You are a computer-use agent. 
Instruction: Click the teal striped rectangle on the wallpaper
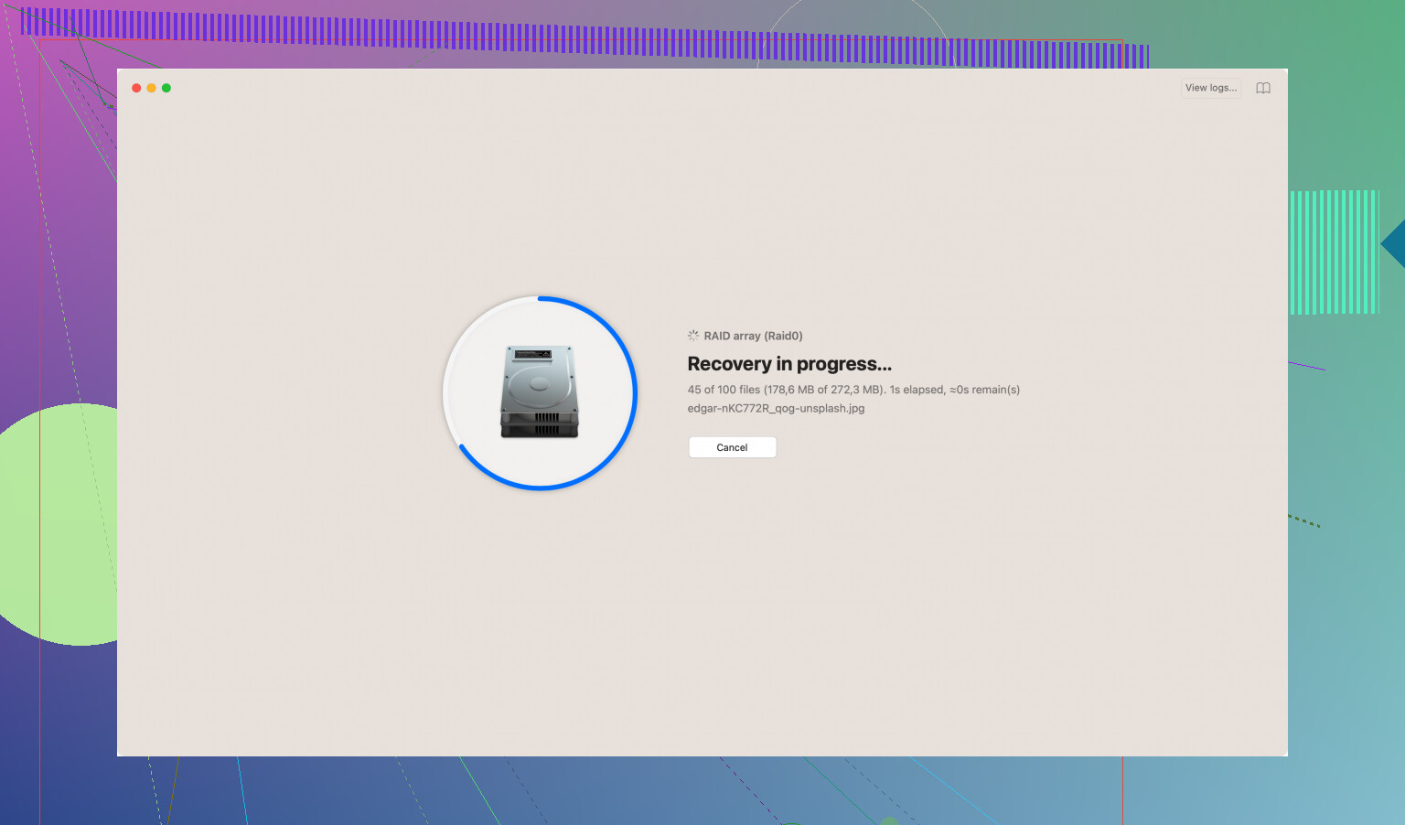pos(1334,252)
